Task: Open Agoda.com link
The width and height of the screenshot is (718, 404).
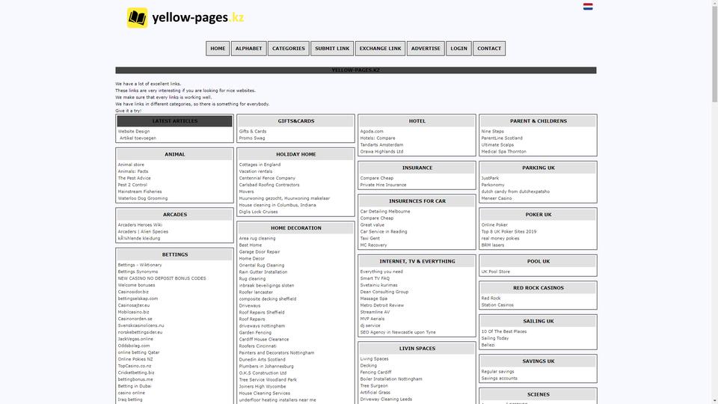Action: tap(372, 132)
